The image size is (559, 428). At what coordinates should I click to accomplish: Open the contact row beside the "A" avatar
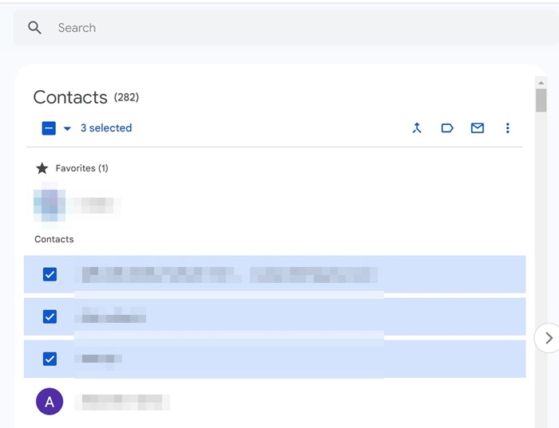click(x=123, y=402)
